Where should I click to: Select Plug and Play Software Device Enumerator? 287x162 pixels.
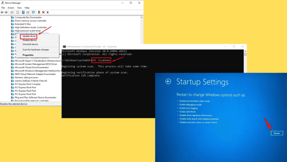click(36, 97)
